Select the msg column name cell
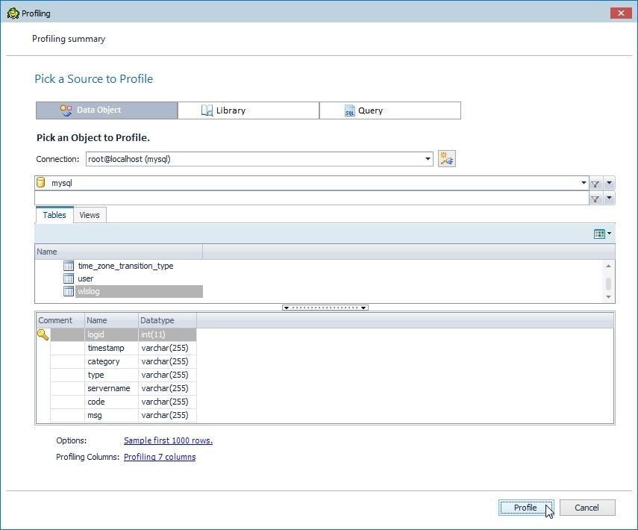 (111, 415)
